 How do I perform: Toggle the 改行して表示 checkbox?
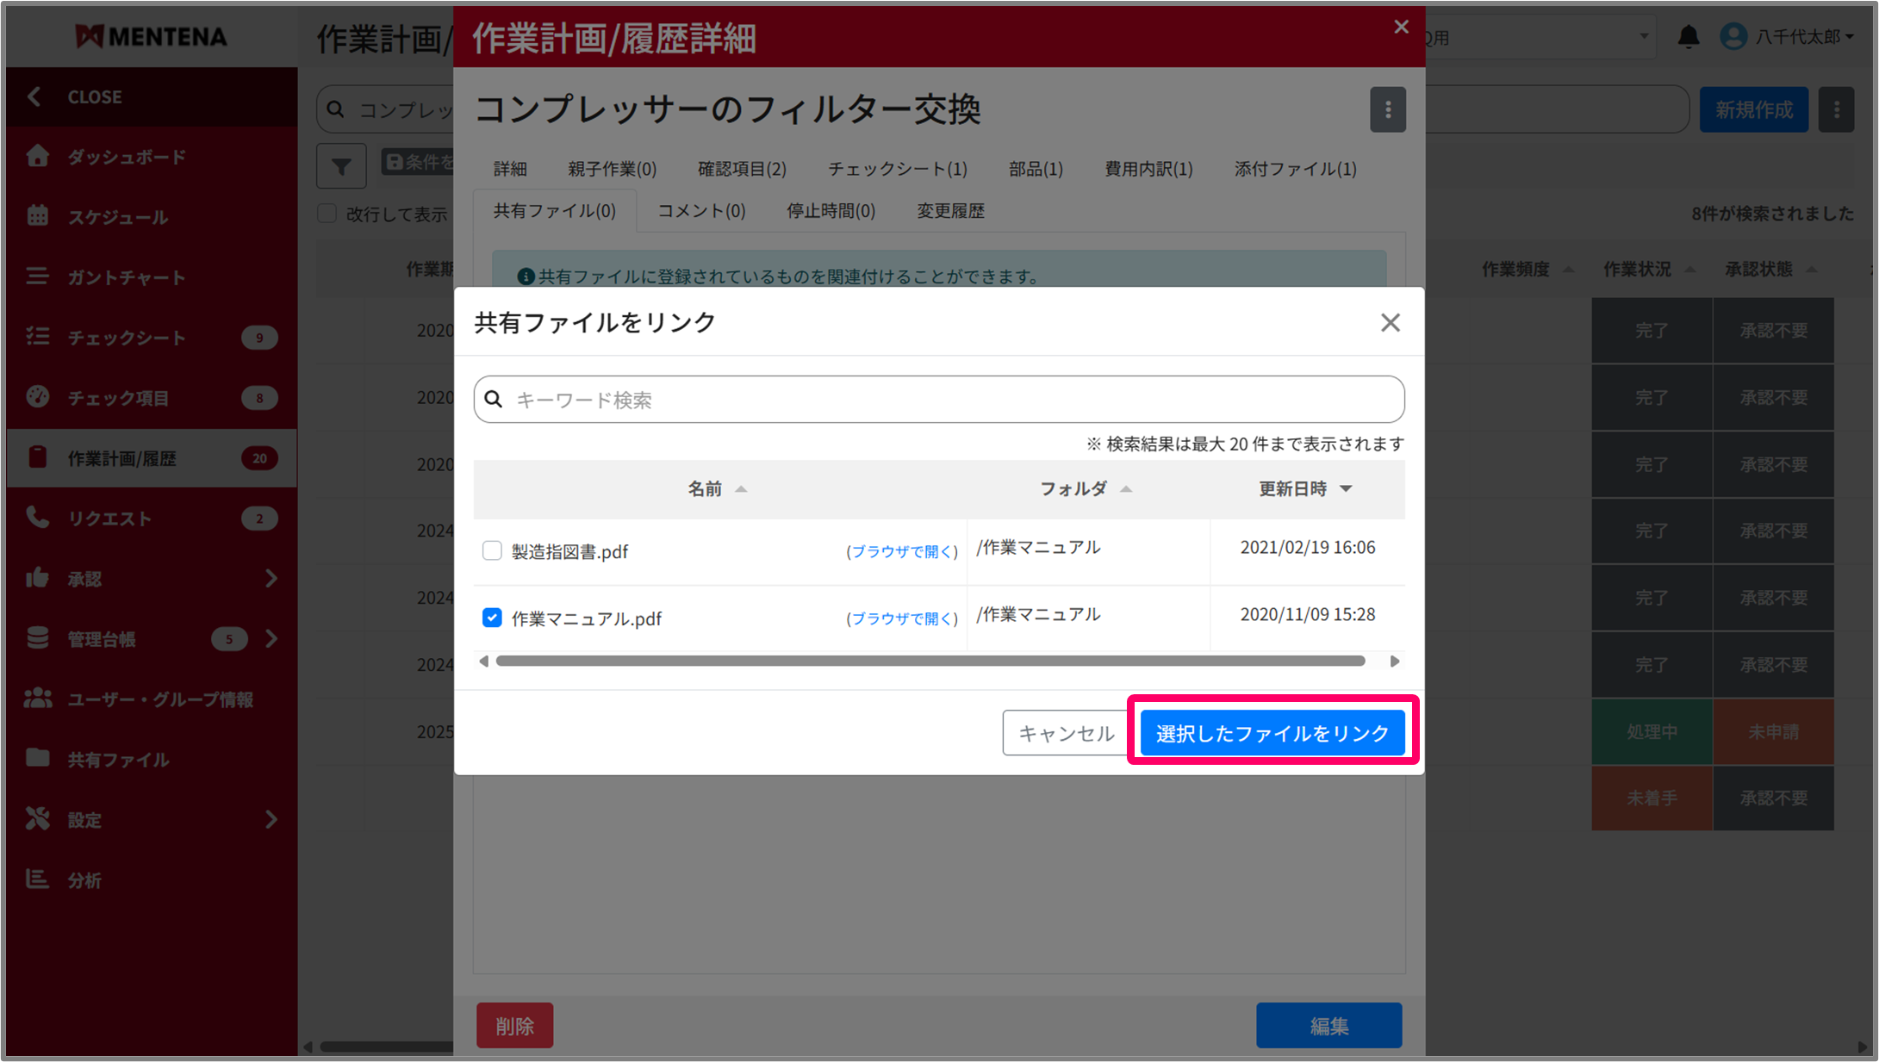(x=327, y=214)
